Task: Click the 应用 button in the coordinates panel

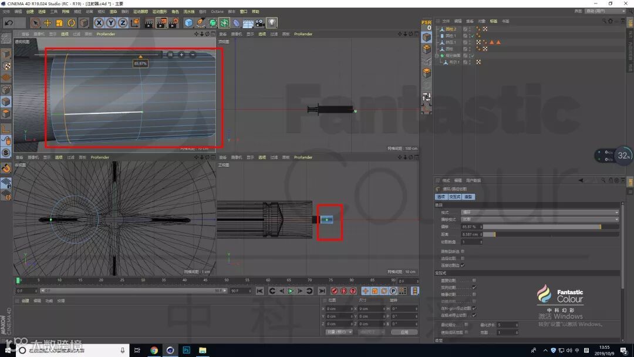Action: 404,332
